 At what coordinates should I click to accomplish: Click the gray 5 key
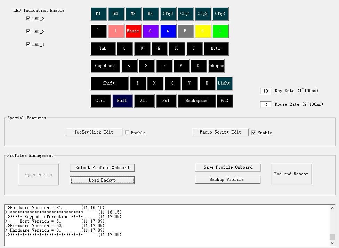[x=186, y=31]
